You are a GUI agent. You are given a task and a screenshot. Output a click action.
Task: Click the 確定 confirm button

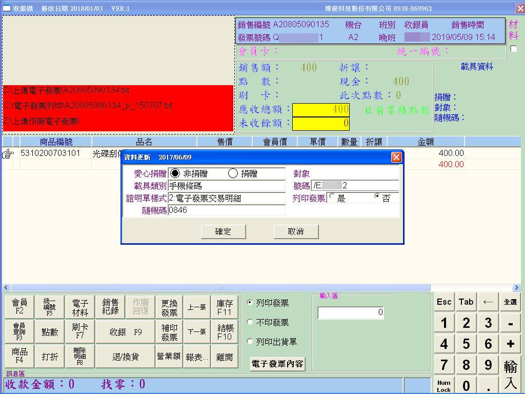coord(223,231)
